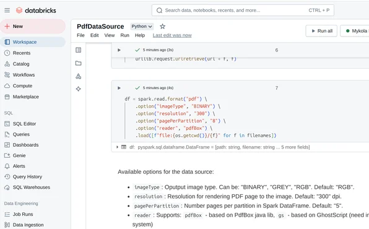This screenshot has height=229, width=369.
Task: Click the Marketplace icon
Action: pos(7,97)
